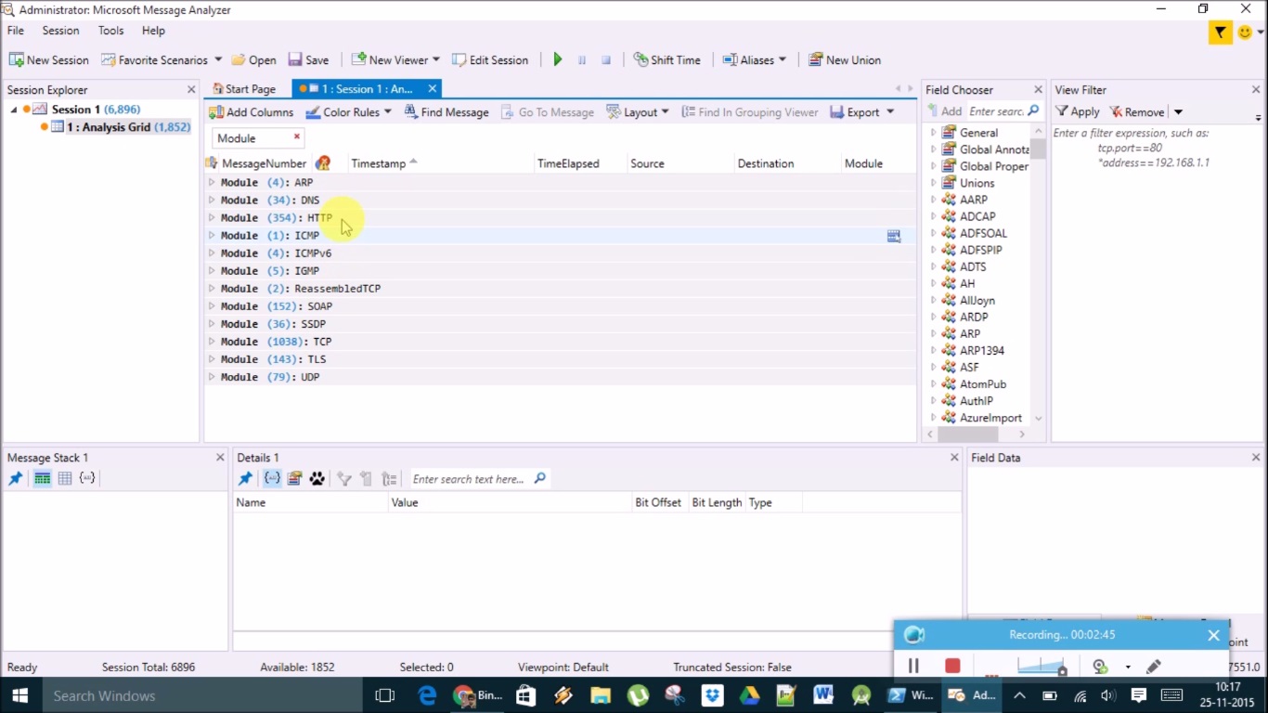The image size is (1268, 713).
Task: Click the Field Chooser search field
Action: 996,111
